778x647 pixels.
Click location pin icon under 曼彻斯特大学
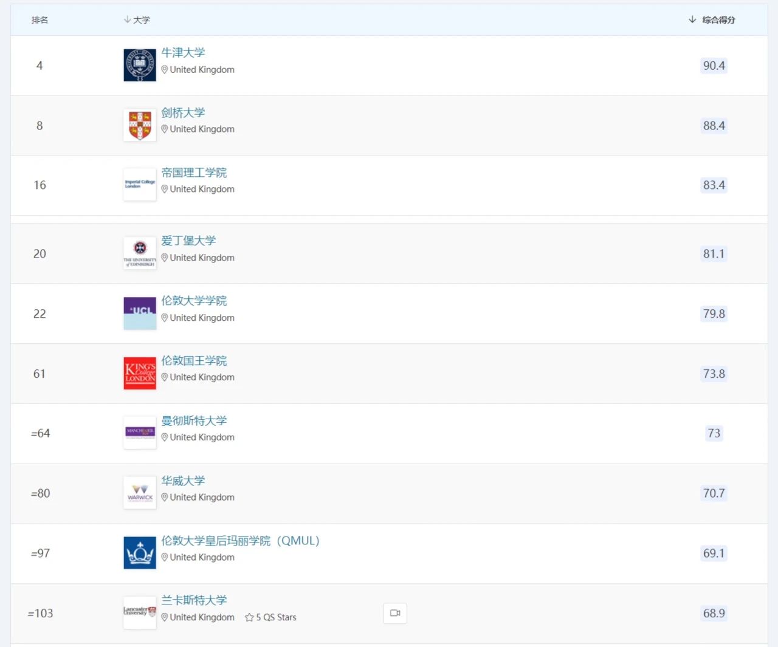[x=164, y=437]
